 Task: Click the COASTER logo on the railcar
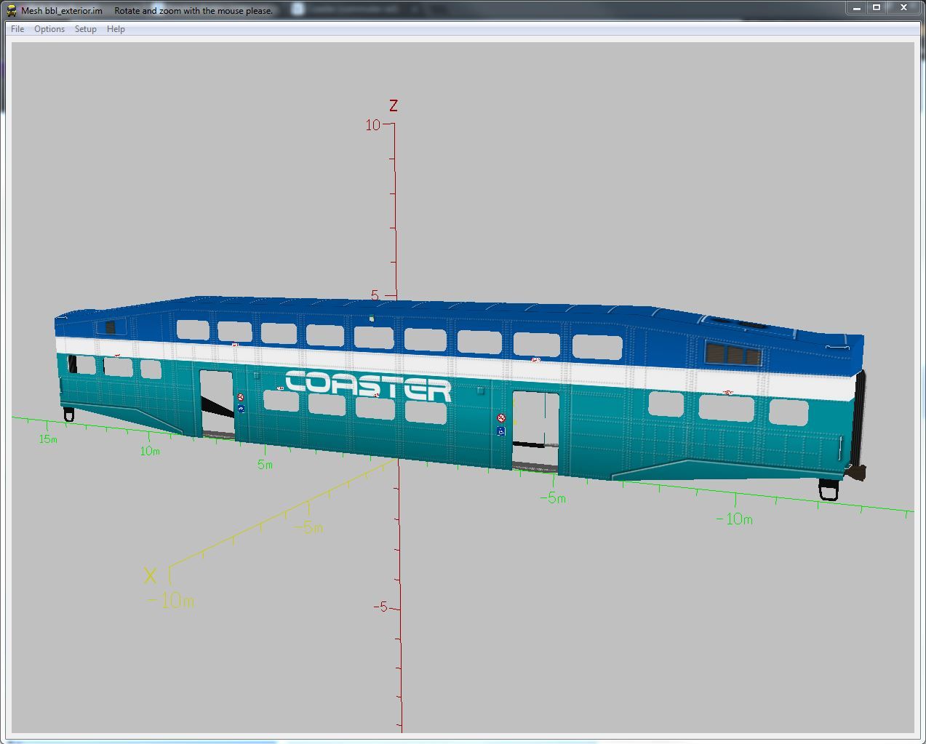pyautogui.click(x=368, y=385)
